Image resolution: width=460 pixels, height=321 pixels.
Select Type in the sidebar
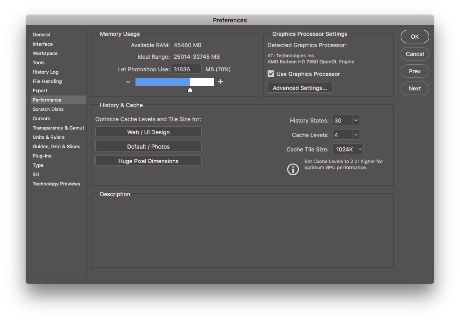point(38,165)
